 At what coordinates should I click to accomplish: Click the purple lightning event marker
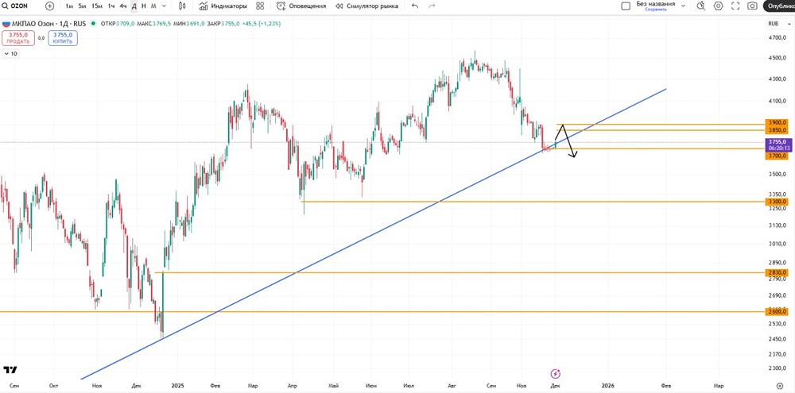click(x=555, y=374)
